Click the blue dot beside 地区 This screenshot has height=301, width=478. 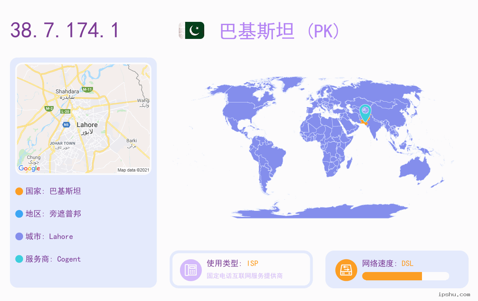(x=19, y=214)
